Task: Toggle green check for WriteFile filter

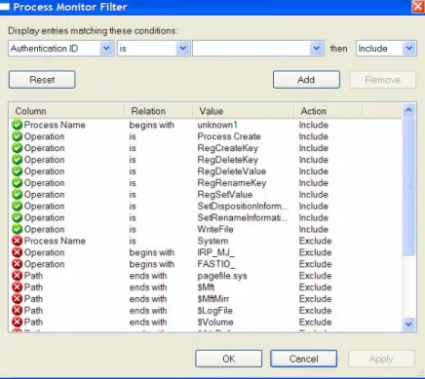Action: (17, 229)
